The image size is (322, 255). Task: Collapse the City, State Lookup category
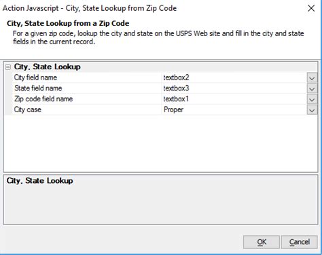point(8,67)
